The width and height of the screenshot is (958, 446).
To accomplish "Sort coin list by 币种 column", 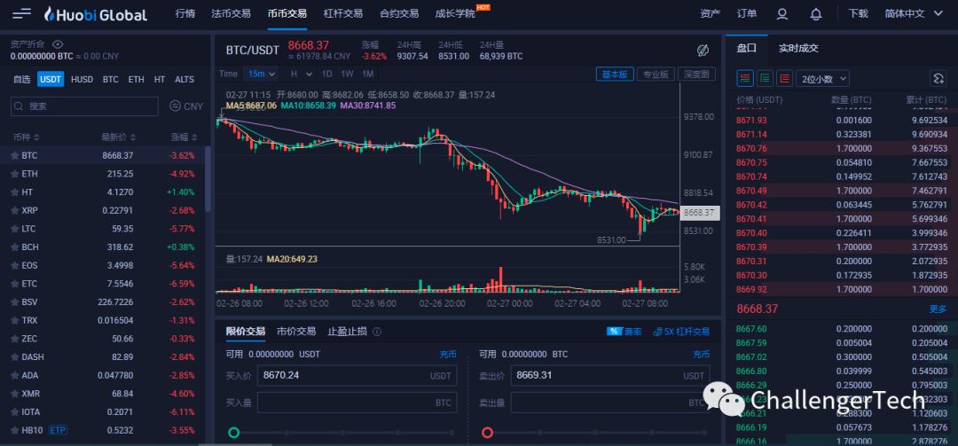I will pos(26,137).
